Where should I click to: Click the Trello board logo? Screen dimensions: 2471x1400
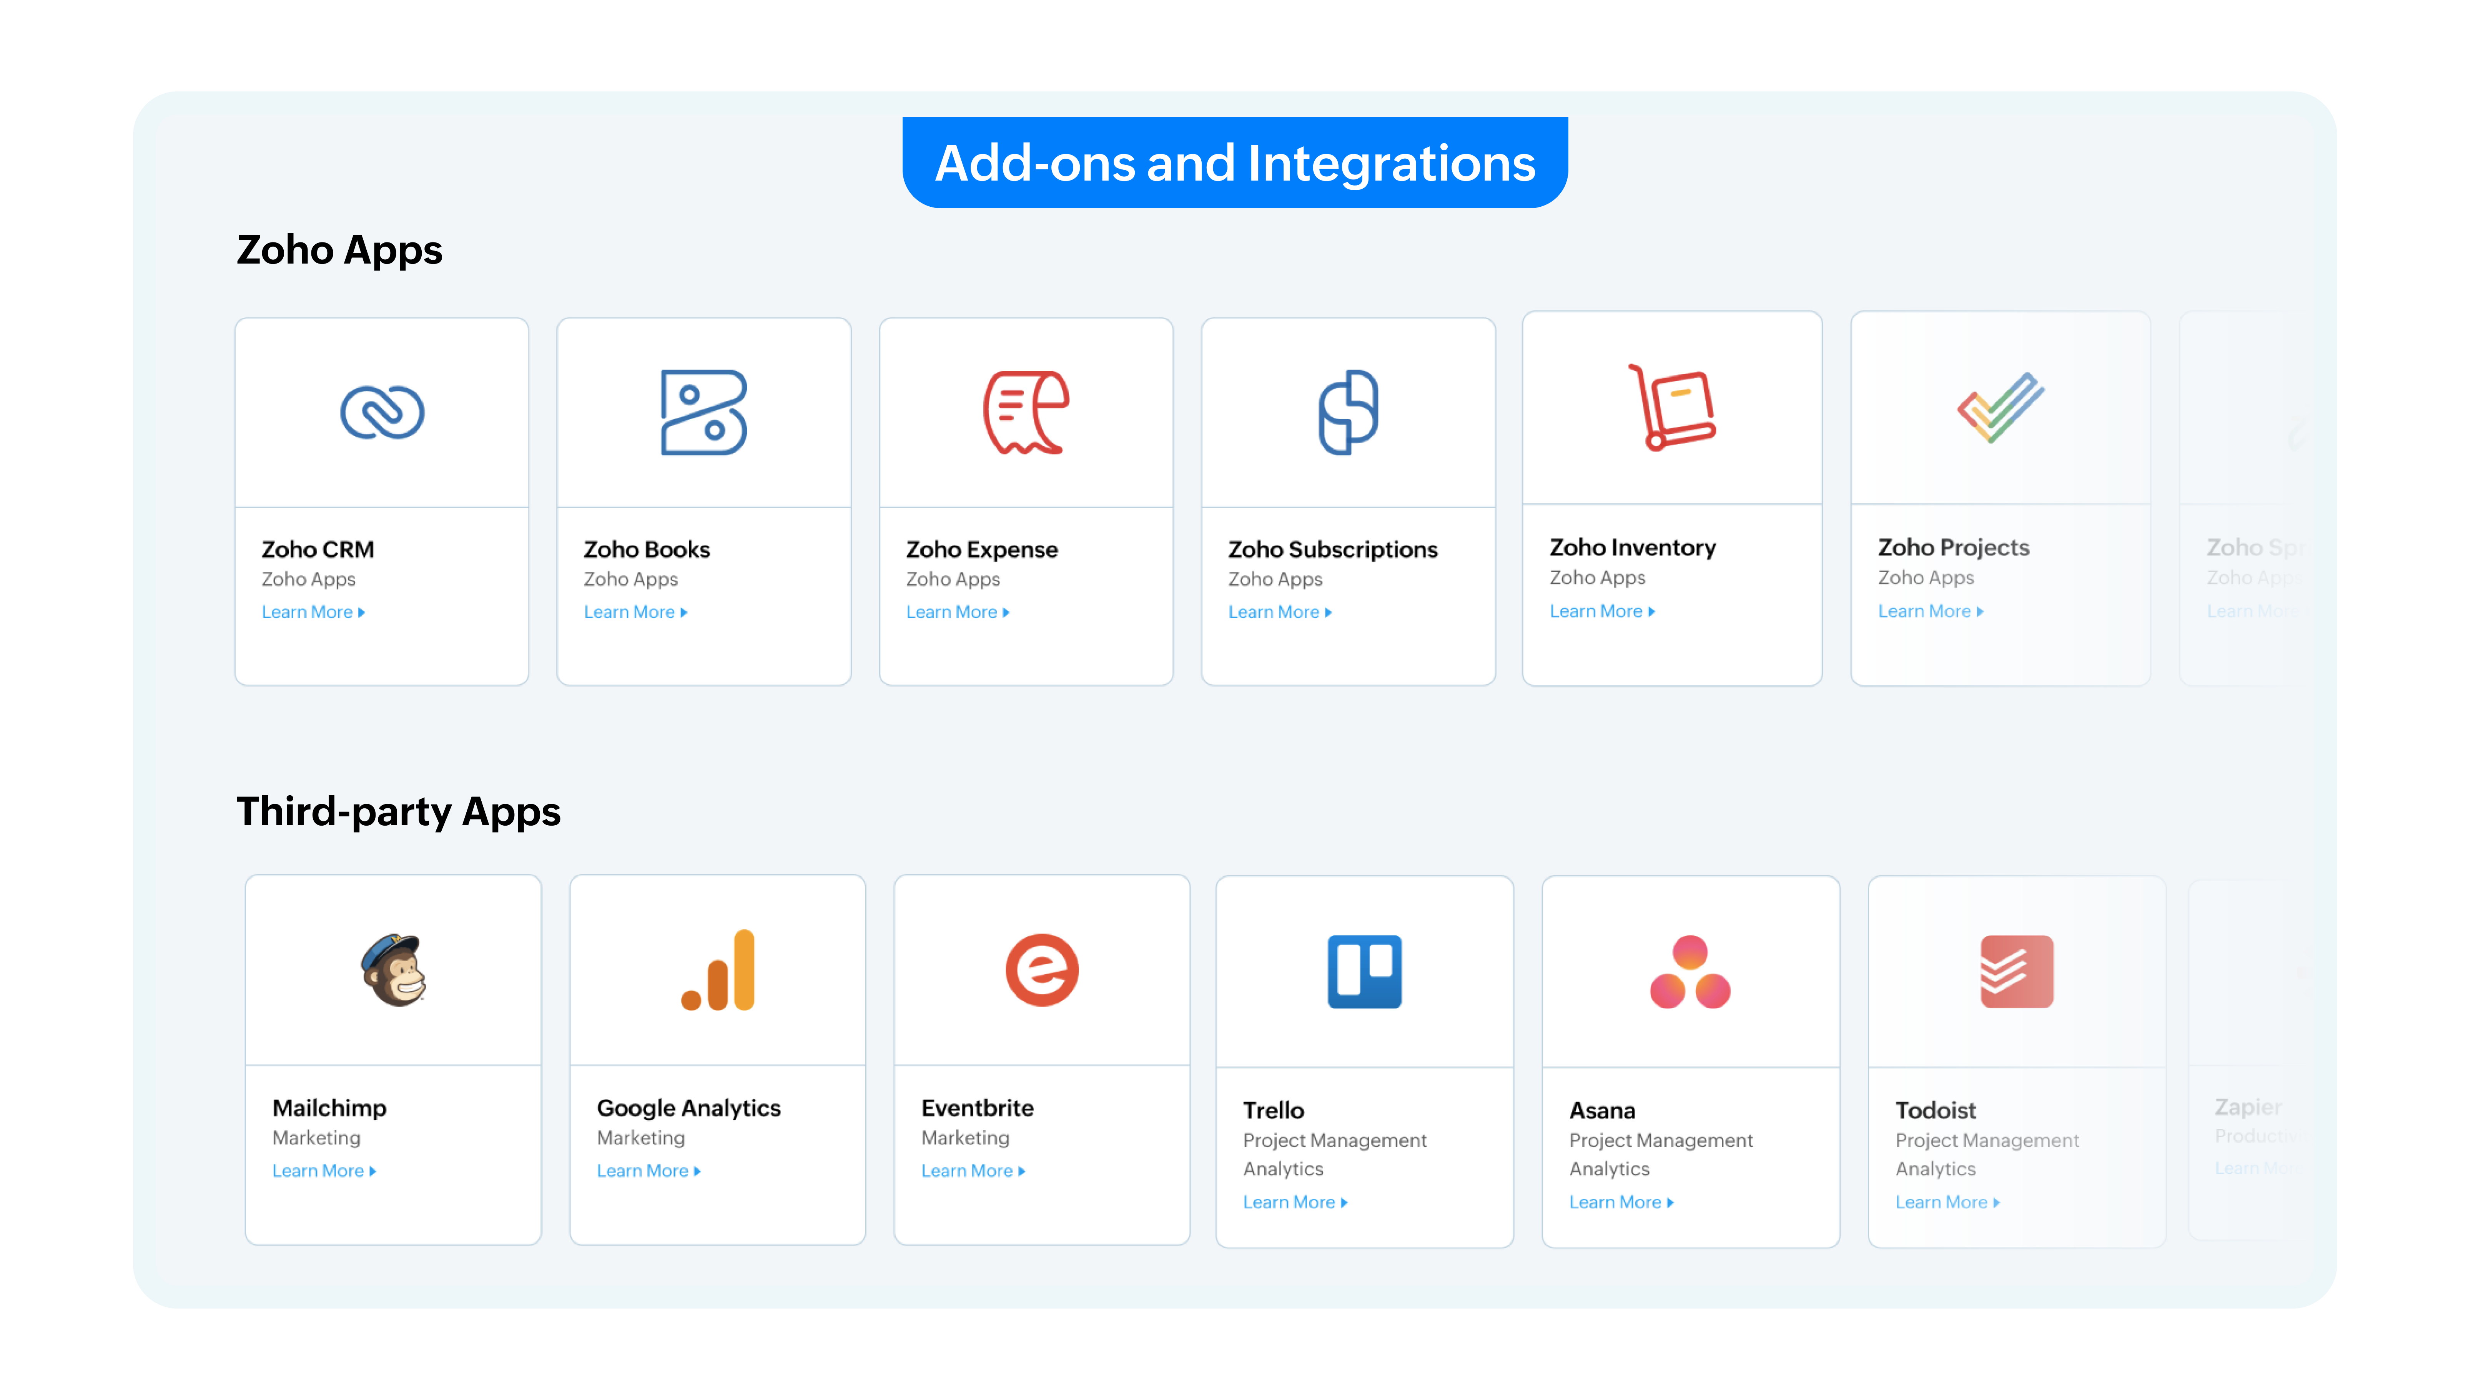1364,971
